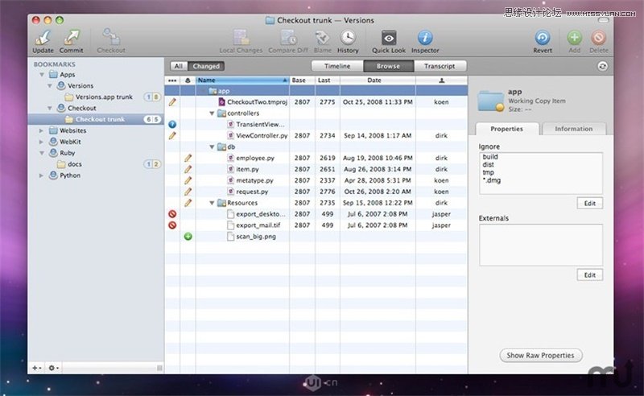Click Edit button under Ignore list
The width and height of the screenshot is (644, 396).
589,203
